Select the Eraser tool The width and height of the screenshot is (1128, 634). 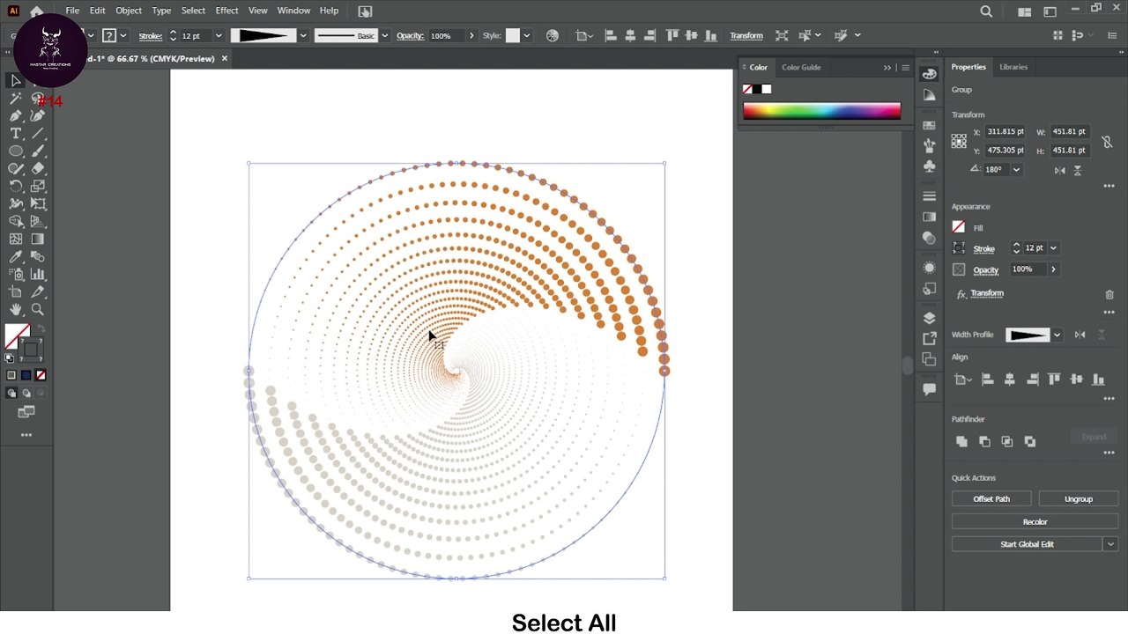click(38, 169)
